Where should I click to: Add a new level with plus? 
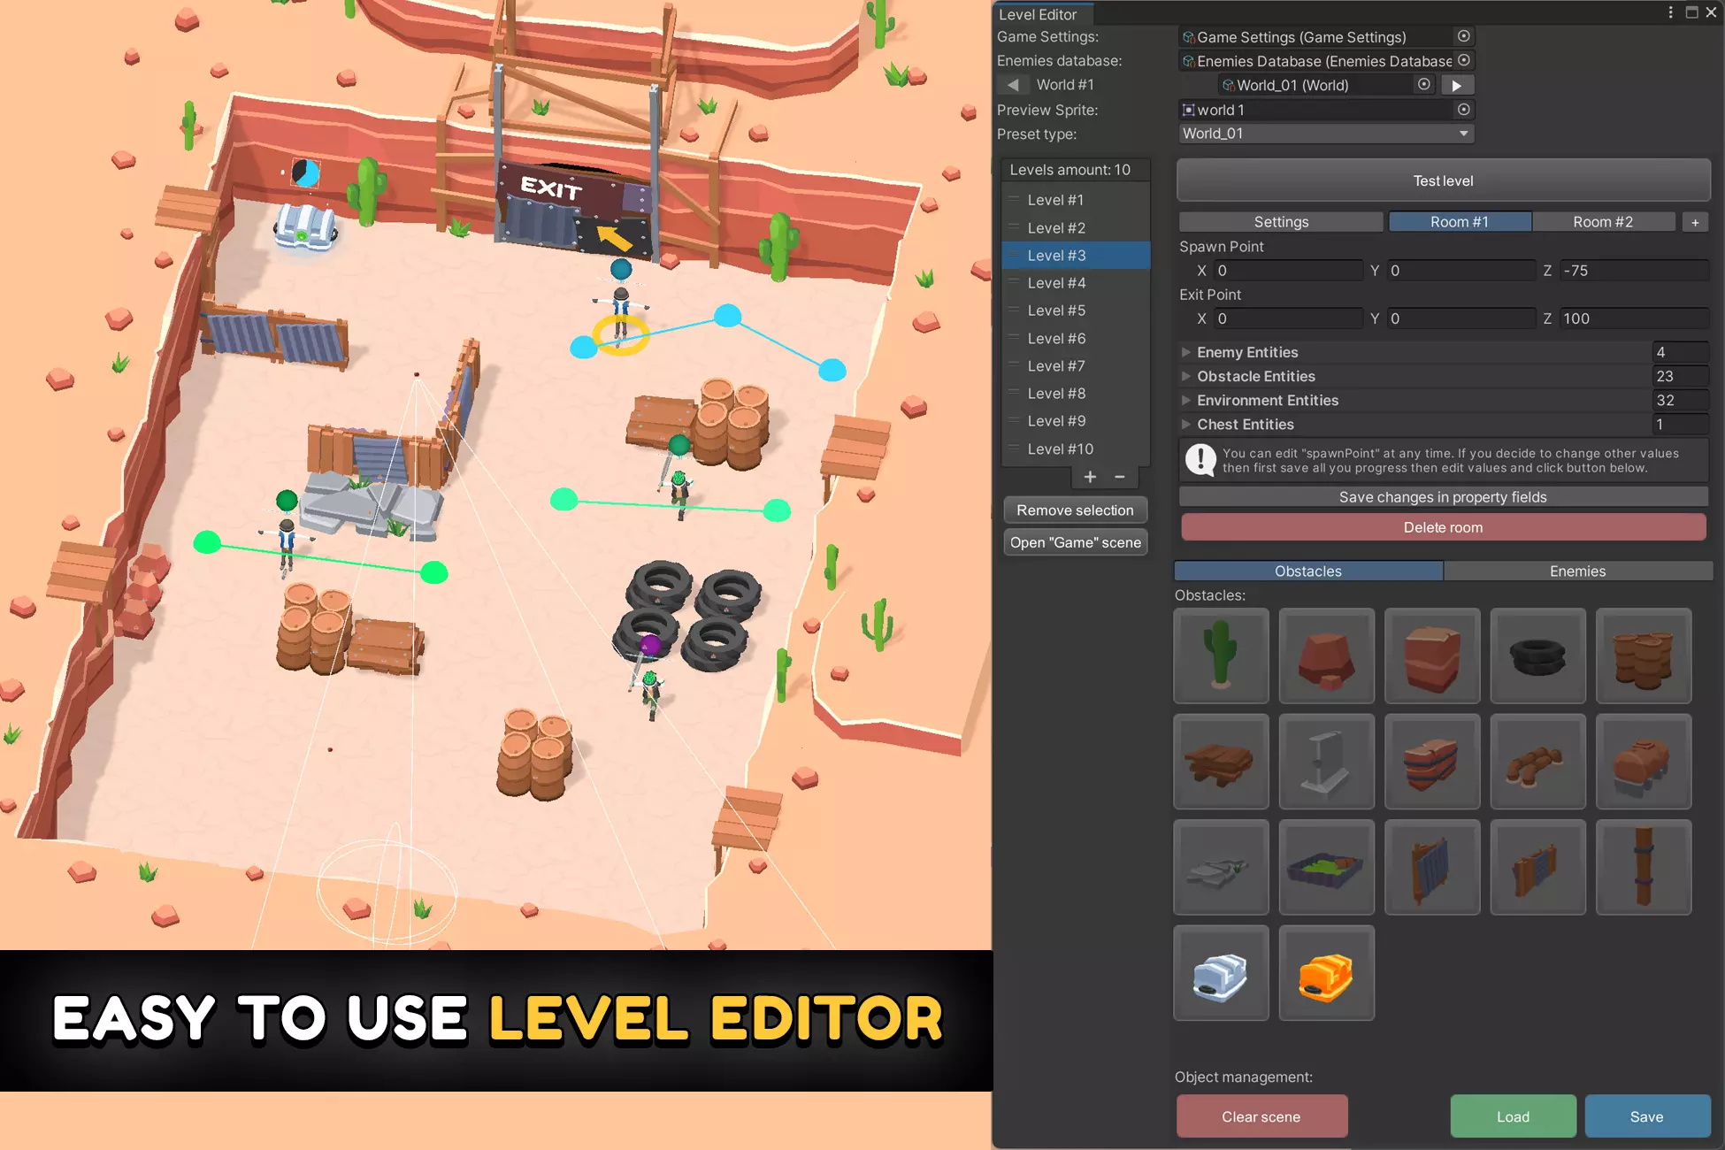pos(1090,477)
